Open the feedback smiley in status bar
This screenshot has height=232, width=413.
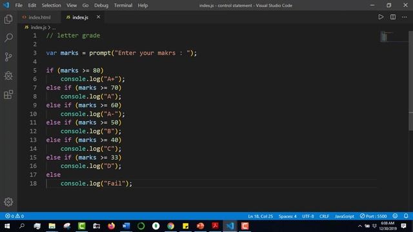[395, 217]
